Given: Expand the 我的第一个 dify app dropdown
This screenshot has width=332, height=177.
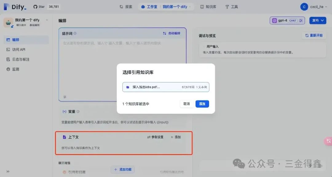Looking at the screenshot, I should click(47, 20).
